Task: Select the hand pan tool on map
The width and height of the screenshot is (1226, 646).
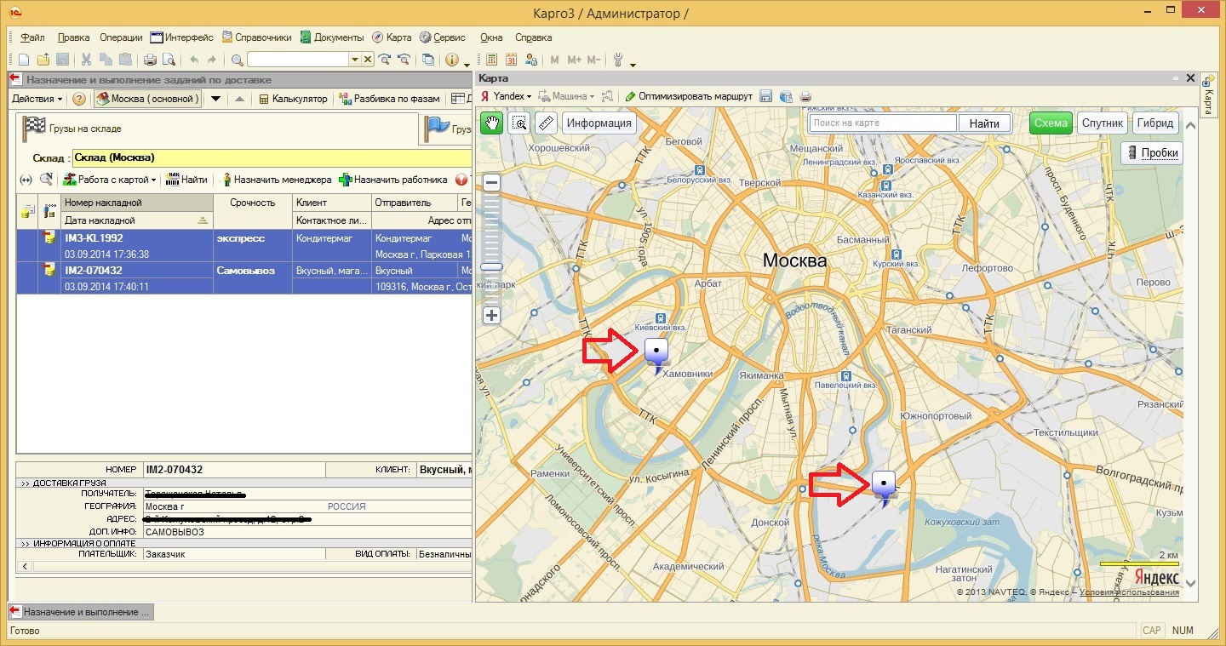Action: [492, 123]
